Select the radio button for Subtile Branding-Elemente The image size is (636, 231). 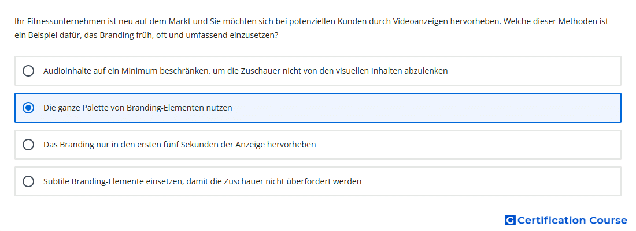pos(28,181)
